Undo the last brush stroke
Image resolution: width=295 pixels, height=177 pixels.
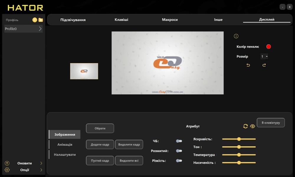pos(248,65)
